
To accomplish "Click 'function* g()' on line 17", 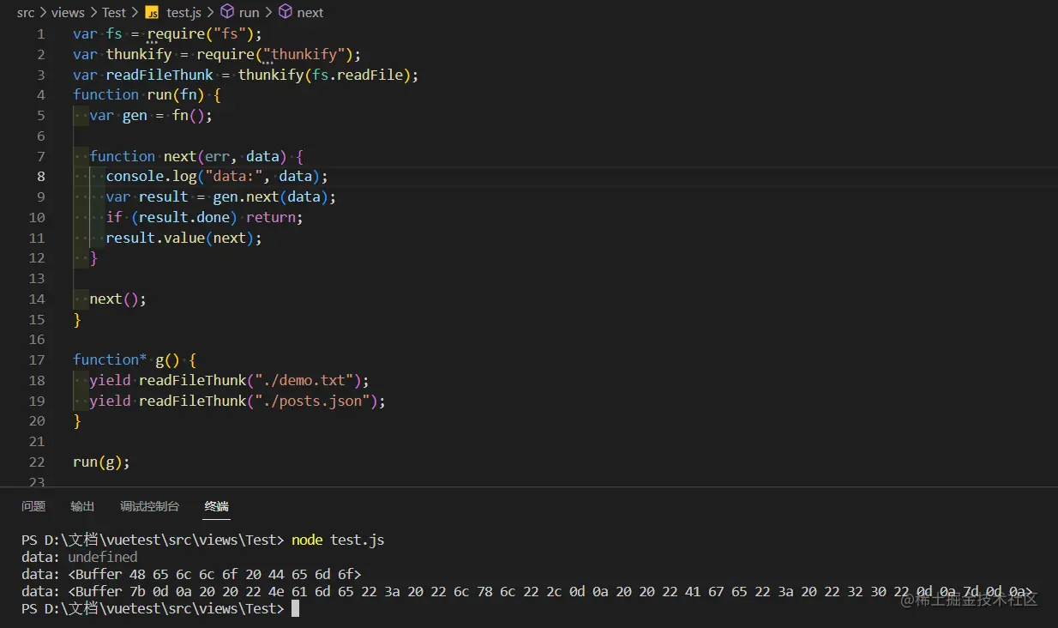I will 127,360.
